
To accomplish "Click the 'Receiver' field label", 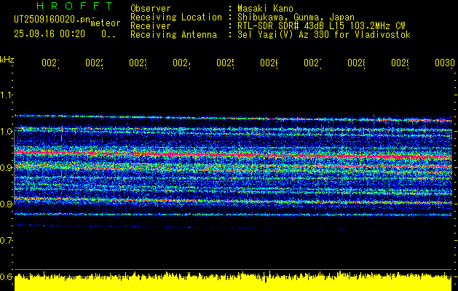I will pyautogui.click(x=151, y=26).
